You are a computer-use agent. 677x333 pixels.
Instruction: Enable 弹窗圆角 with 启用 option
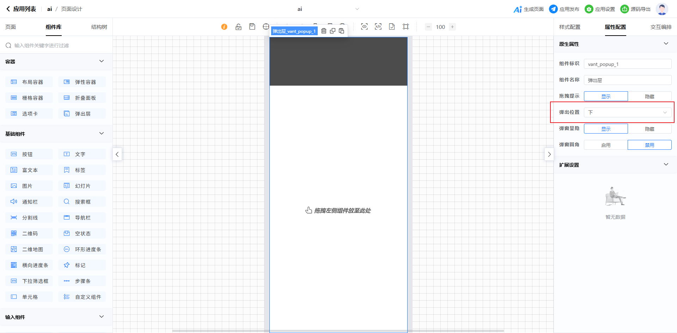(x=606, y=145)
